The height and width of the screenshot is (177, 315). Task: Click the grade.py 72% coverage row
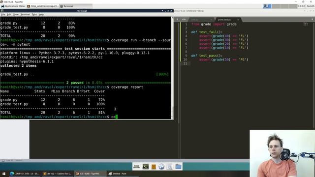(53, 100)
